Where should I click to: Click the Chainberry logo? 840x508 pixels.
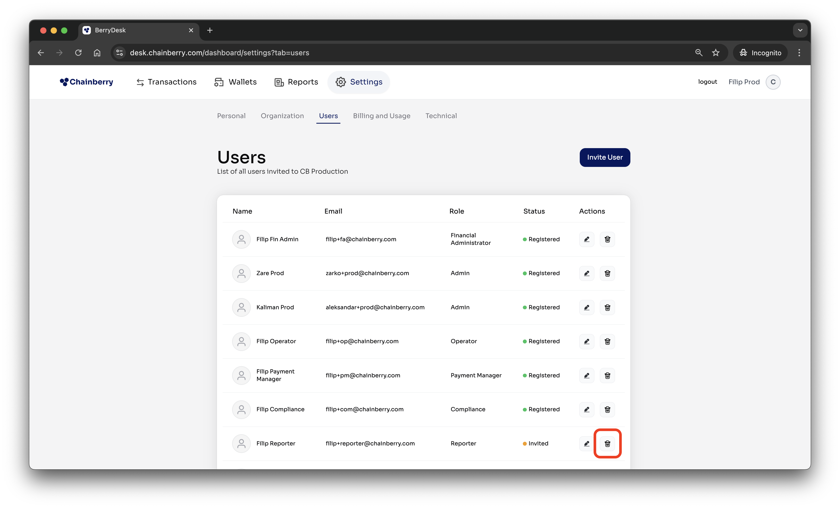86,82
